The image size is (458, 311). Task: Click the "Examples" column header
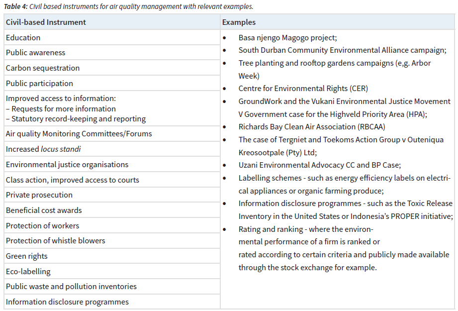coord(239,22)
